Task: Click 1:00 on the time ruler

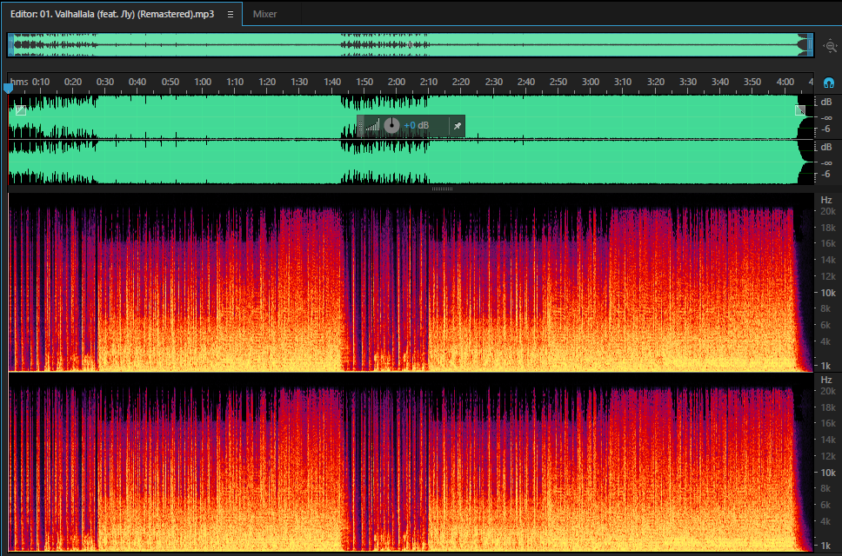Action: pyautogui.click(x=203, y=82)
